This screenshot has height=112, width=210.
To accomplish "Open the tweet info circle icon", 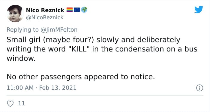I will click(x=199, y=88).
